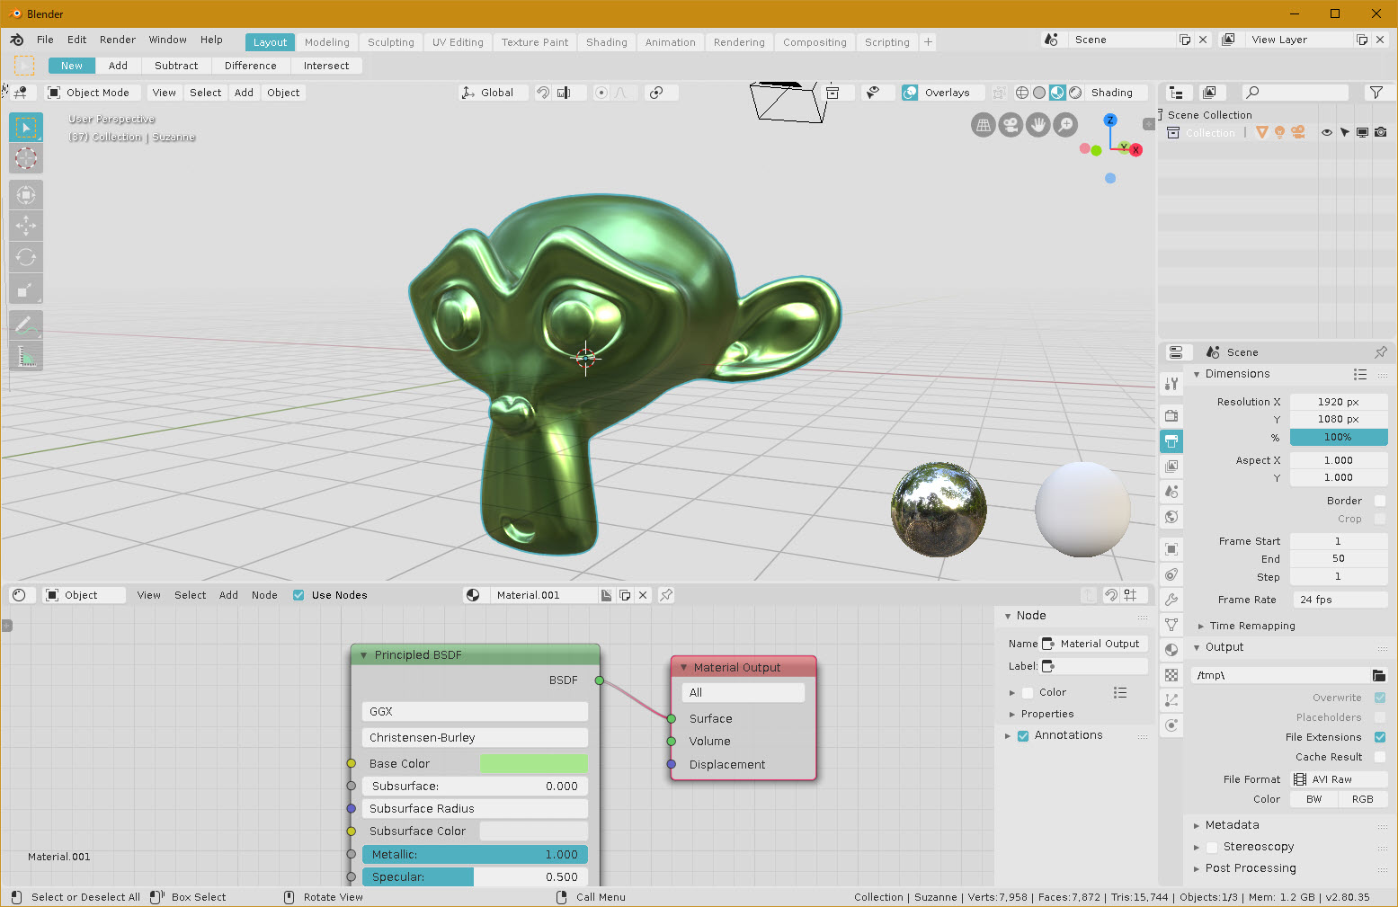Enable the Stereoscopy checkbox
This screenshot has height=907, width=1398.
[x=1212, y=847]
